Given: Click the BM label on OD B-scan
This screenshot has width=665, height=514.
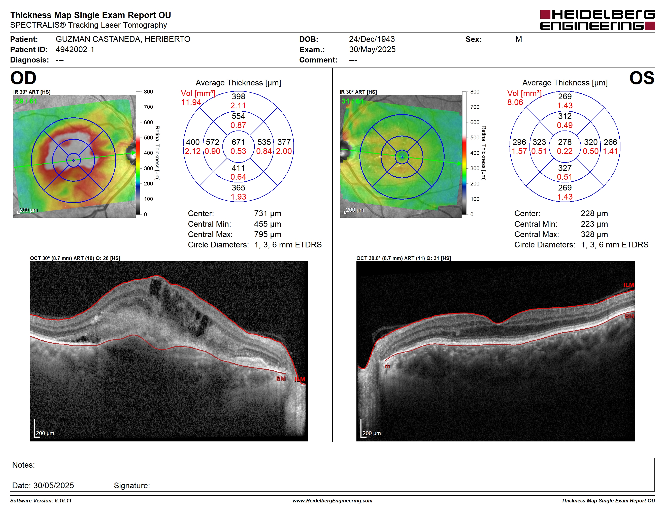Looking at the screenshot, I should [281, 379].
